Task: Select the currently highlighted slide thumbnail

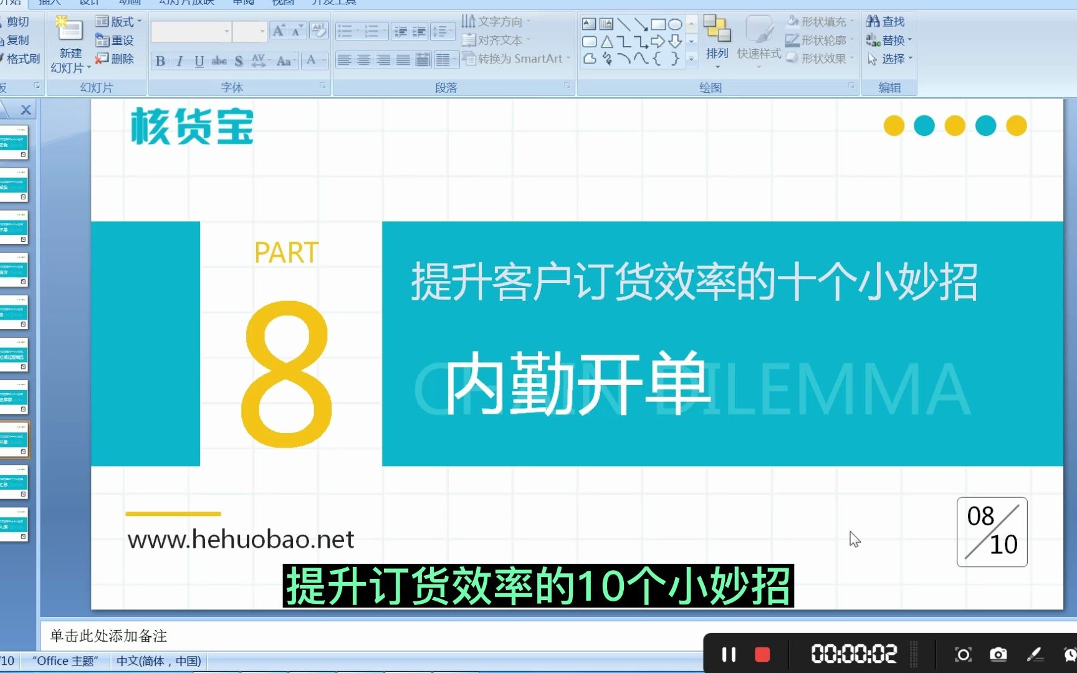Action: pos(14,439)
